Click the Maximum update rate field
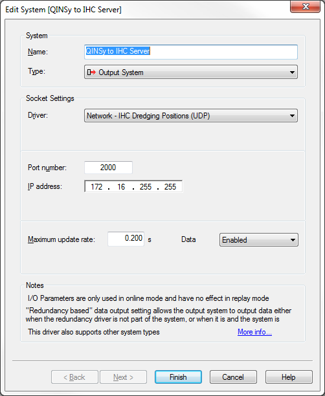Image resolution: width=325 pixels, height=396 pixels. point(126,239)
